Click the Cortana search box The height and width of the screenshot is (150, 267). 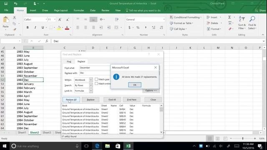[x=45, y=146]
